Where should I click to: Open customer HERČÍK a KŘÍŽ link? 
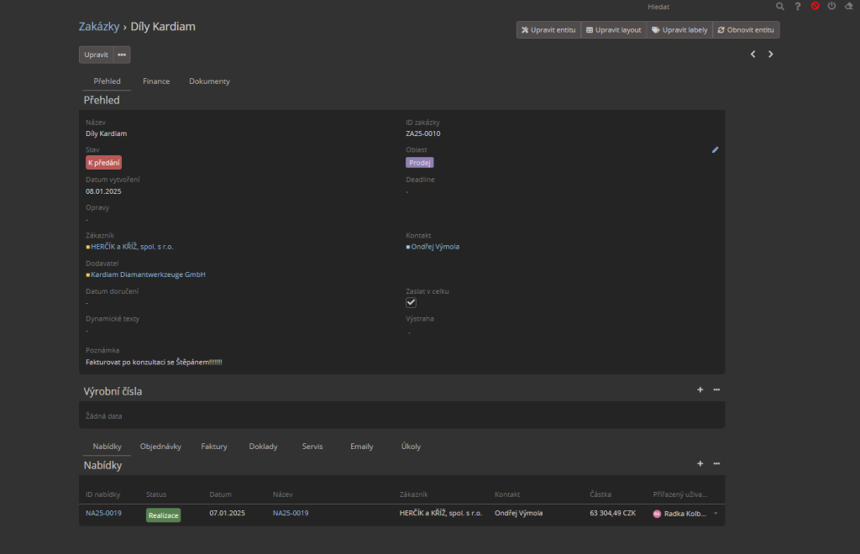[x=132, y=247]
